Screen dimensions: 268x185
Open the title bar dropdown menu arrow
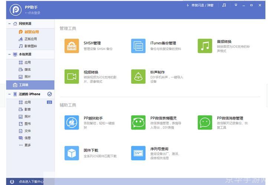(236, 5)
